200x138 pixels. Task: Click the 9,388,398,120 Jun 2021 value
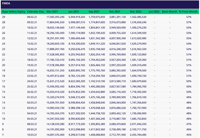(x=77, y=108)
